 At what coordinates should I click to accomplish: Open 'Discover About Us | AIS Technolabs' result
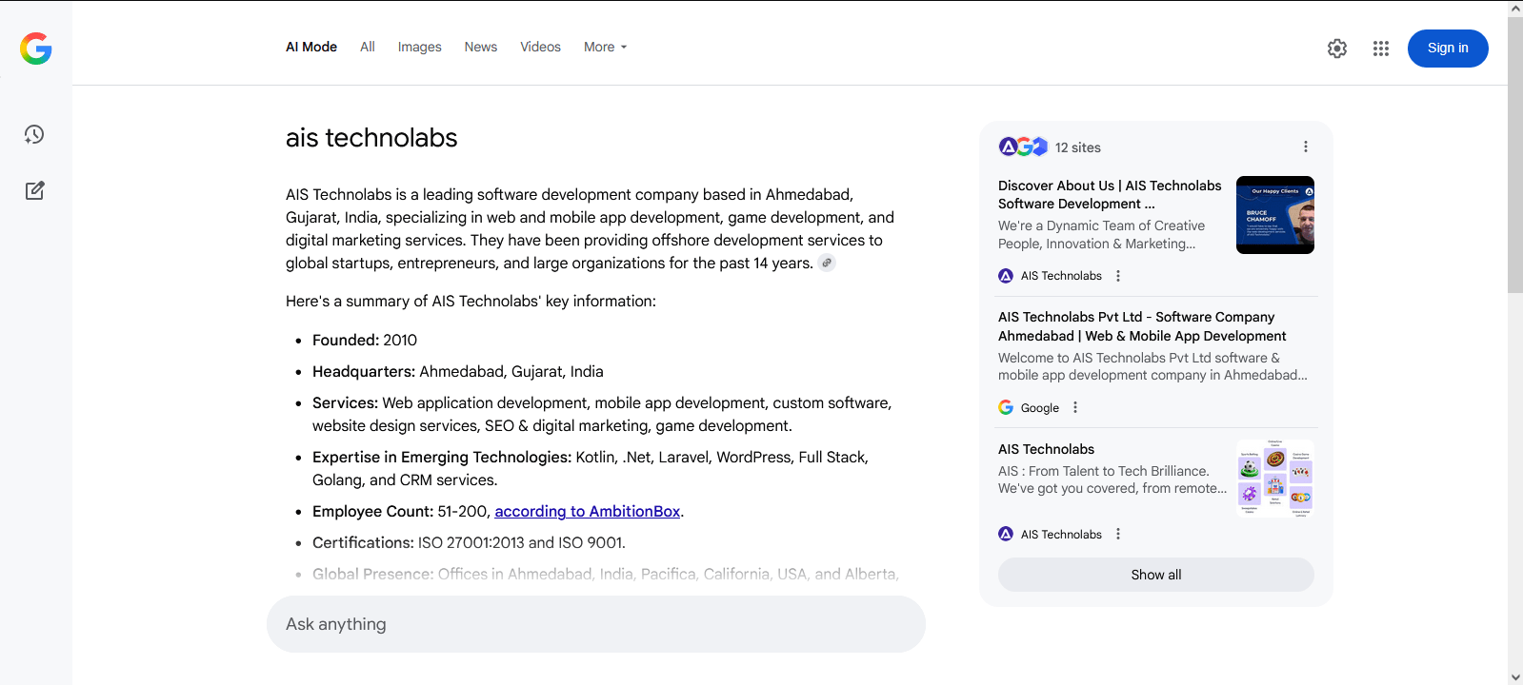1110,194
